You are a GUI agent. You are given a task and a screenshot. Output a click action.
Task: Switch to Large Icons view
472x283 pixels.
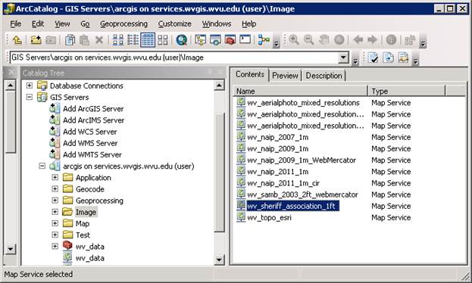(117, 39)
